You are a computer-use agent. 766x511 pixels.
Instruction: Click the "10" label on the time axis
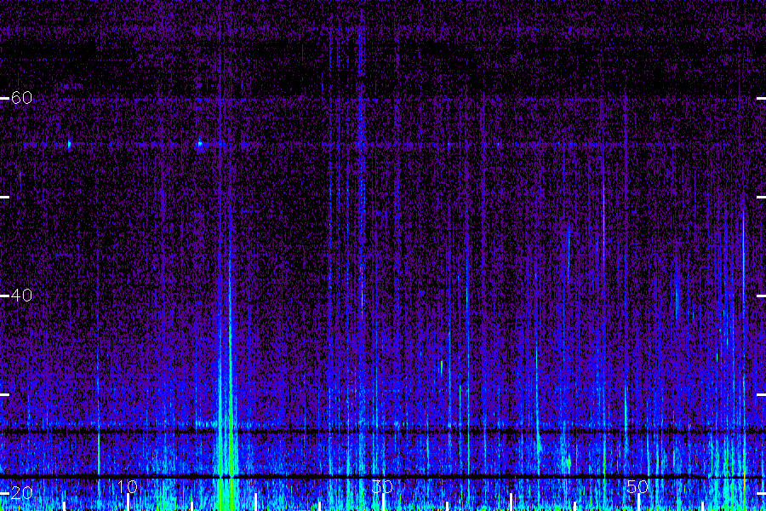(x=128, y=486)
